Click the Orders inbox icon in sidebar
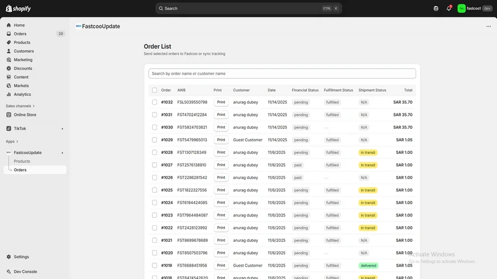497x279 pixels. tap(9, 33)
